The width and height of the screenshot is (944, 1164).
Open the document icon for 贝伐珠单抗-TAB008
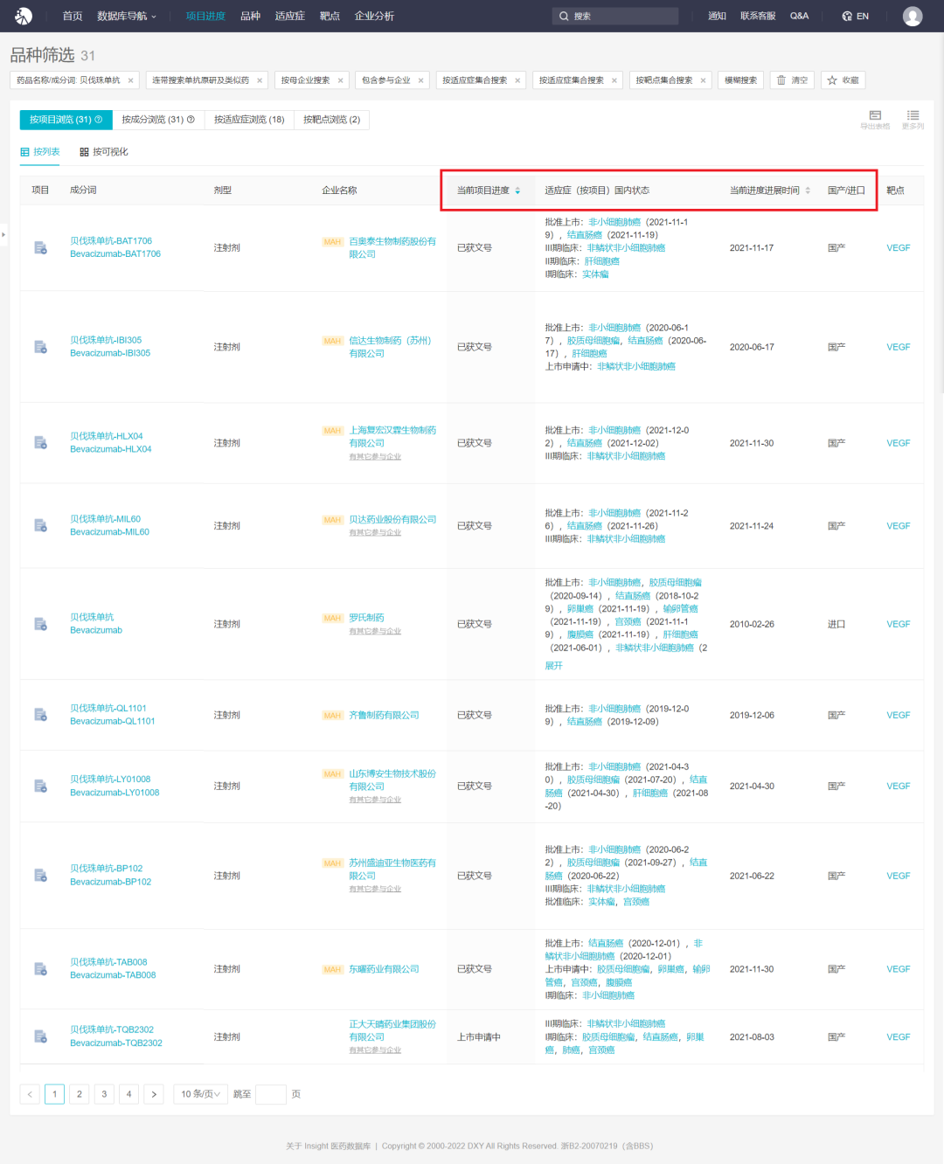40,969
